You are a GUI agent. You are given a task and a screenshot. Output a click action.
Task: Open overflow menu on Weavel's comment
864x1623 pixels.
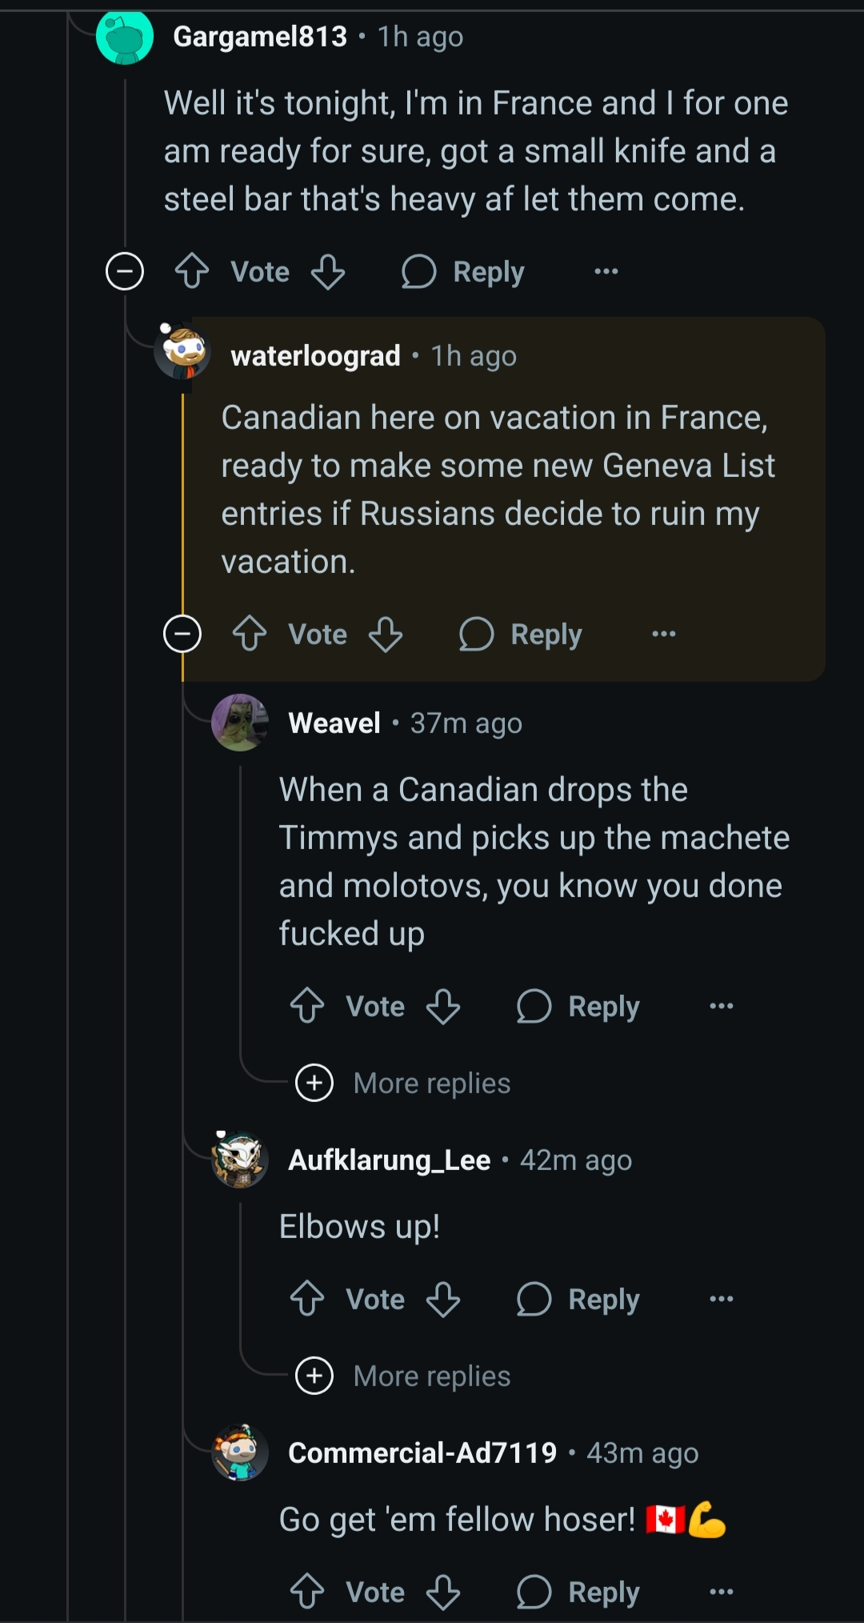[x=722, y=1006]
